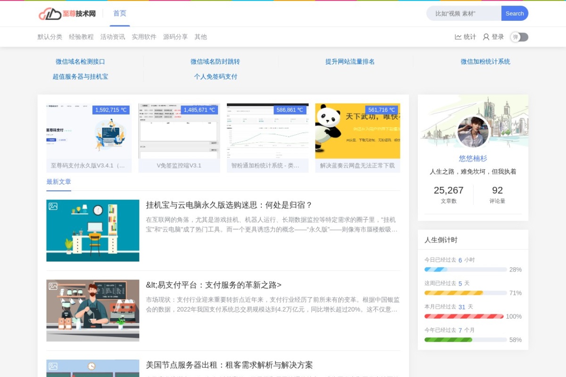The image size is (566, 377).
Task: Open the 实用软件 category menu
Action: 144,37
